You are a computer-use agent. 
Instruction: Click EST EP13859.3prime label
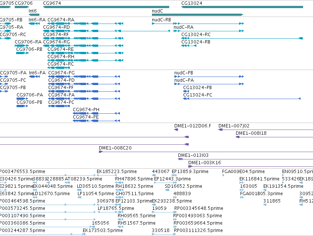[190, 172]
